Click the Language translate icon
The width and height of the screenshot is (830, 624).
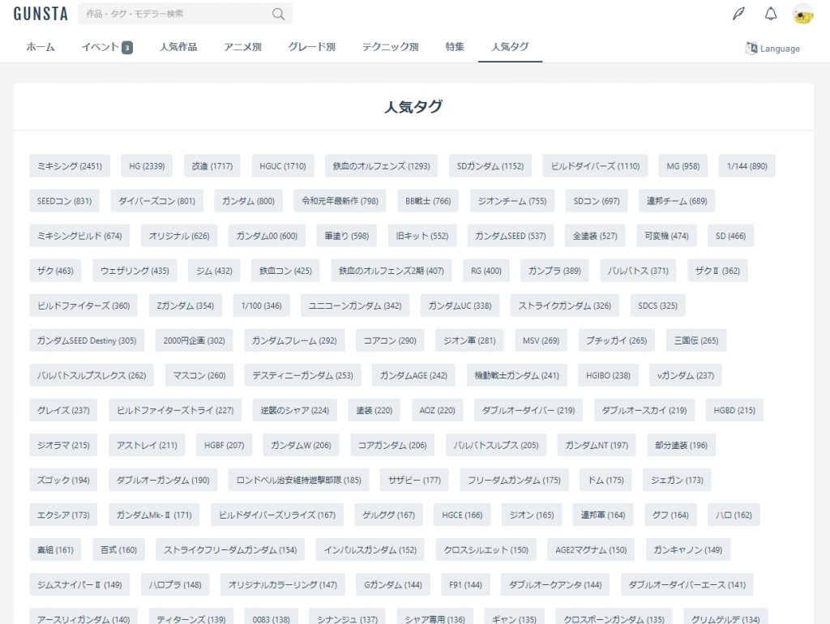(751, 48)
